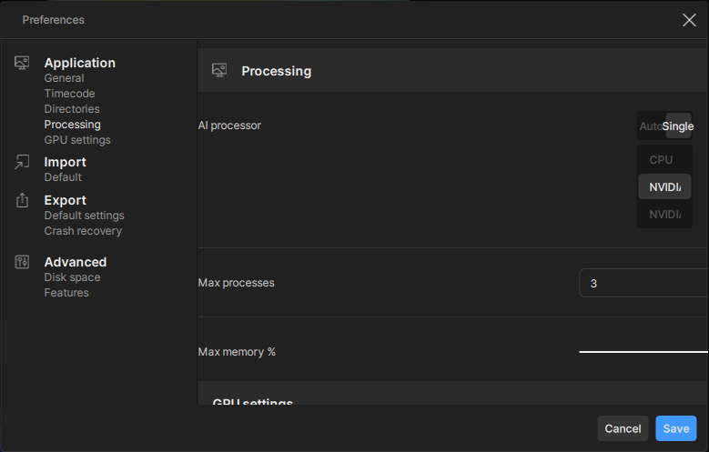709x452 pixels.
Task: Switch AI processor mode to Single
Action: click(x=678, y=126)
